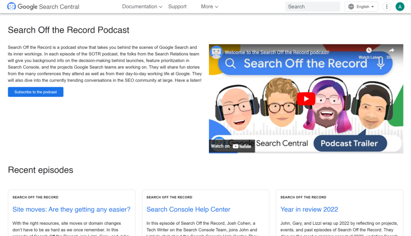
Task: Open the video title 'Welcome to the Search Off the Record podcast!'
Action: coord(277,52)
